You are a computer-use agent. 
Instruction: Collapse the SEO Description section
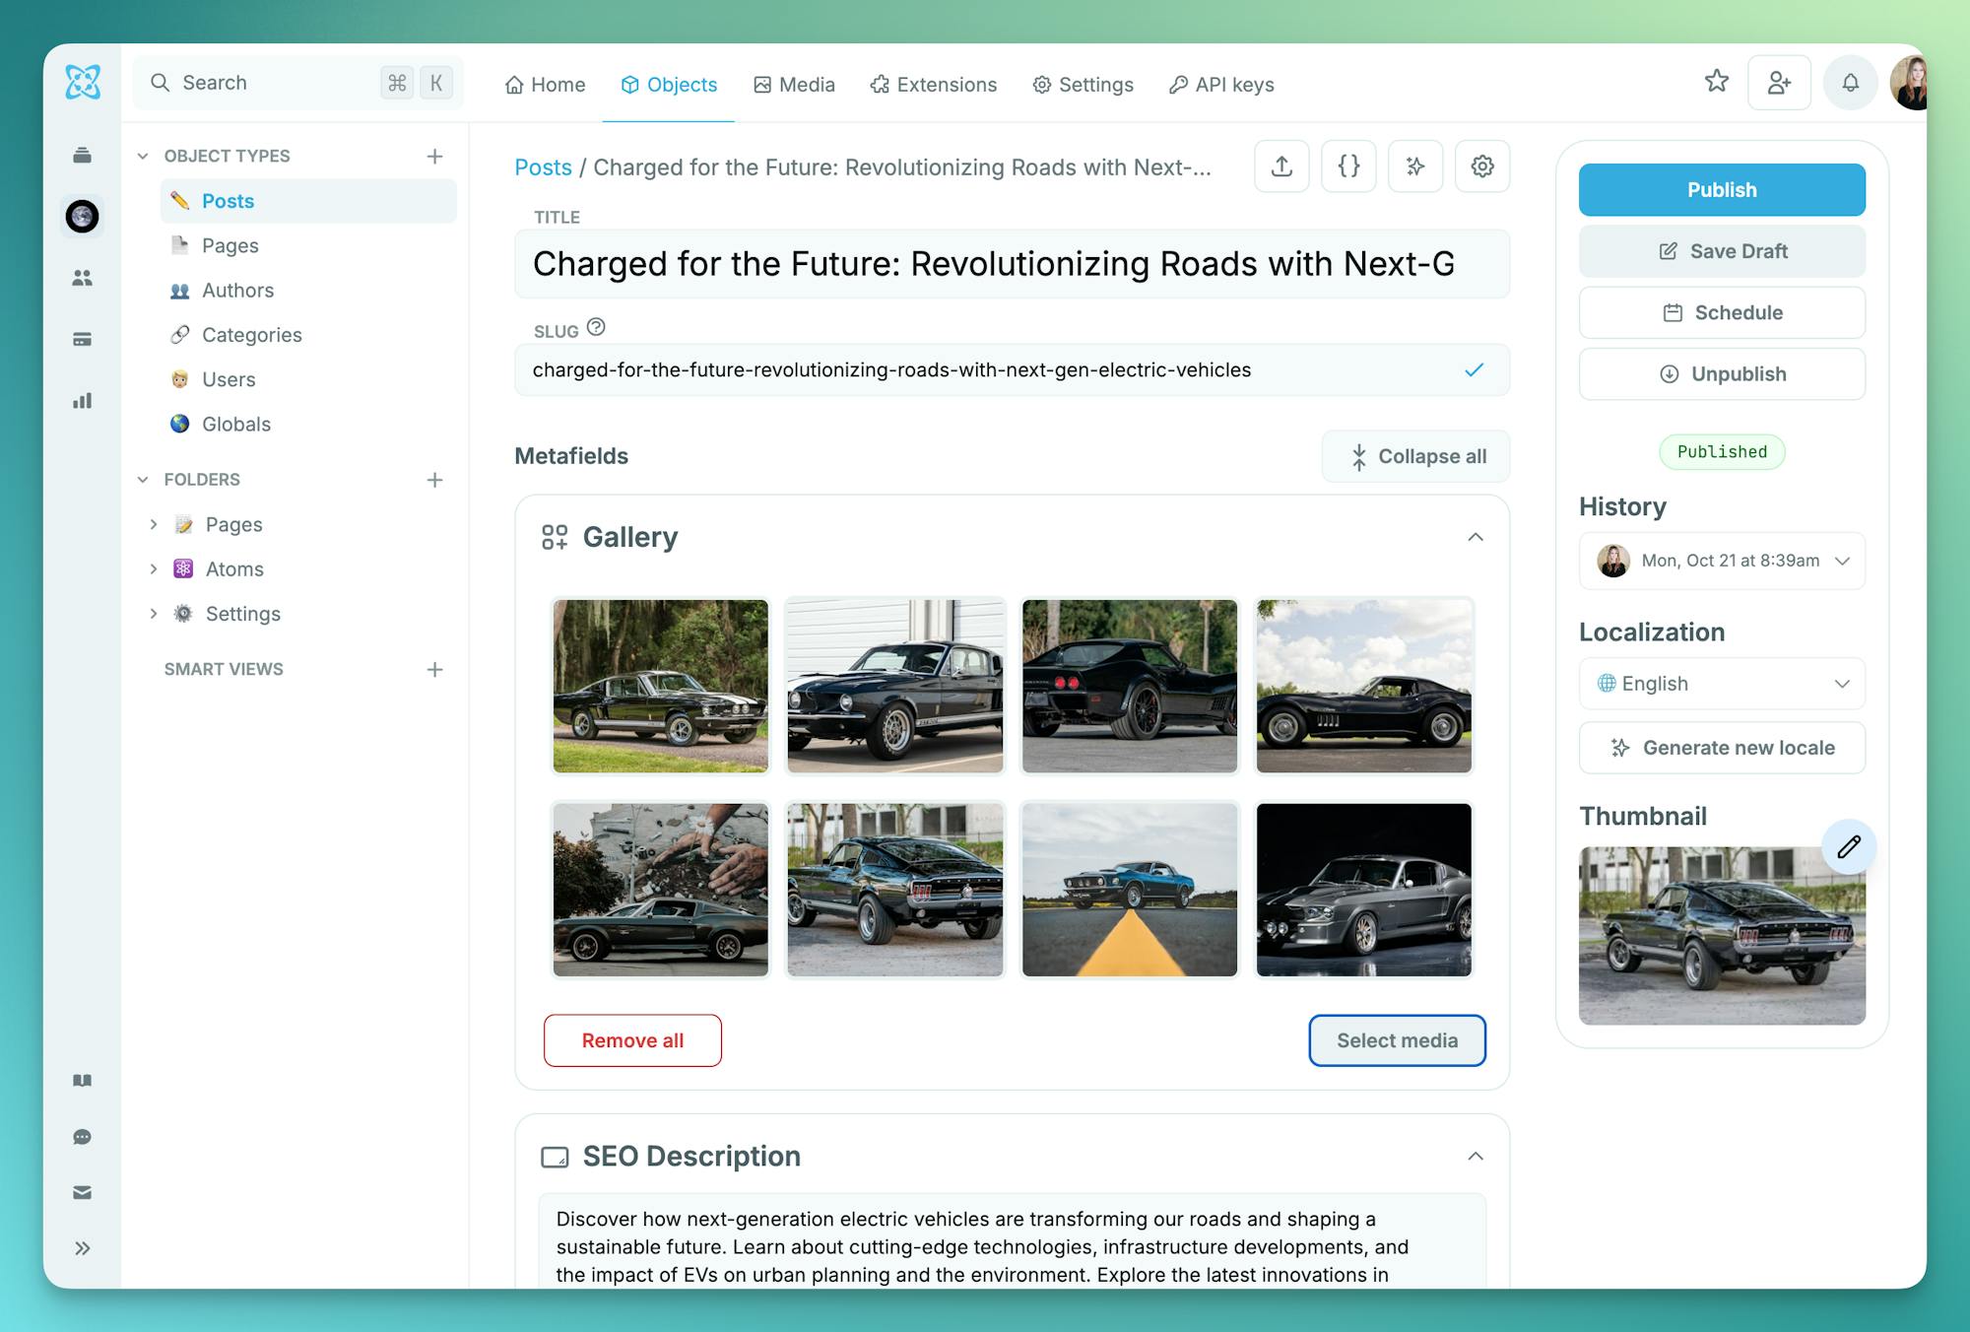[x=1475, y=1156]
